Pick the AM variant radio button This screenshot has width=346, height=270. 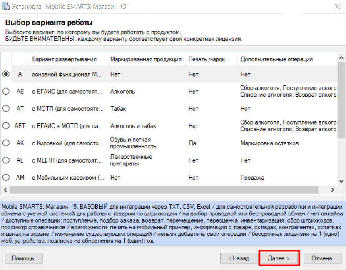coord(6,177)
